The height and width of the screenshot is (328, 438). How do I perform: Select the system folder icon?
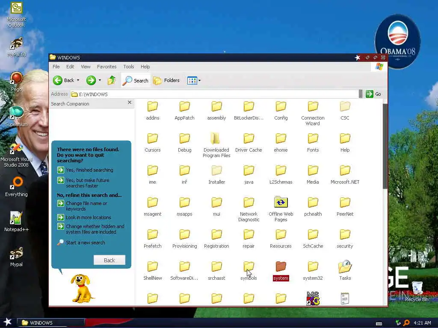(281, 266)
